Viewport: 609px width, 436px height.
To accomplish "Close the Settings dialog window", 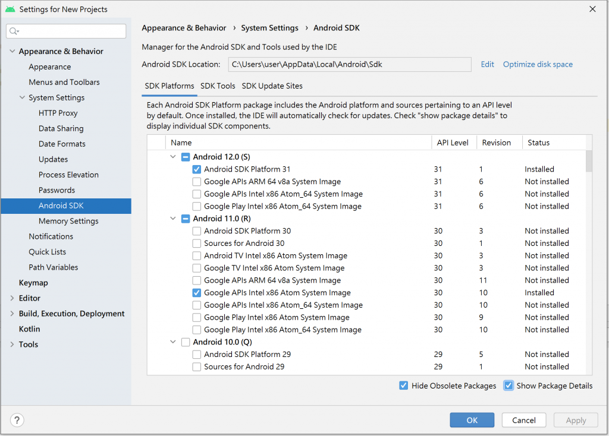I will [592, 10].
